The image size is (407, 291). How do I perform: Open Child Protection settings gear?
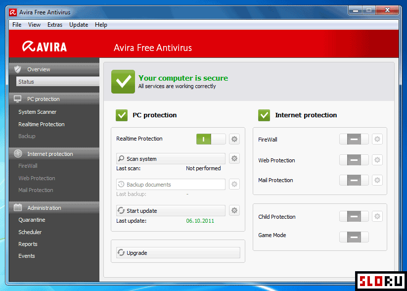click(x=377, y=216)
